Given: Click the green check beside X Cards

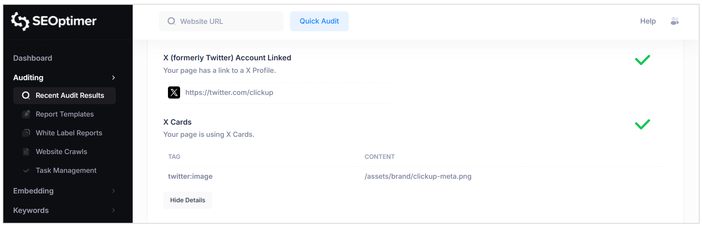Looking at the screenshot, I should 642,124.
